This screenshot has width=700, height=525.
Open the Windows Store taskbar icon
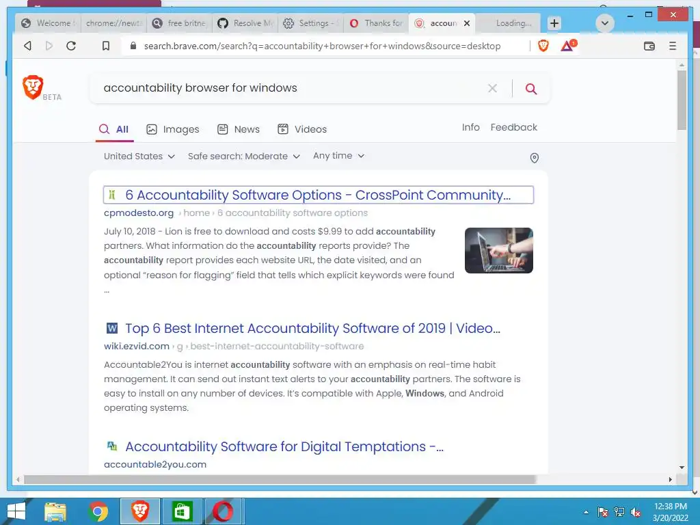click(181, 511)
